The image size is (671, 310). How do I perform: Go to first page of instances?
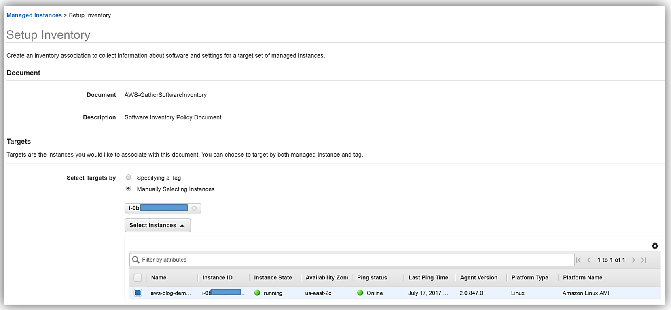[579, 260]
